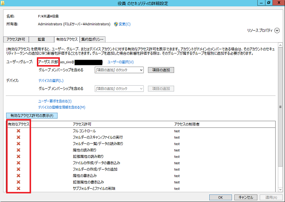Click the ユーザーの選択(U) link

tap(120, 62)
